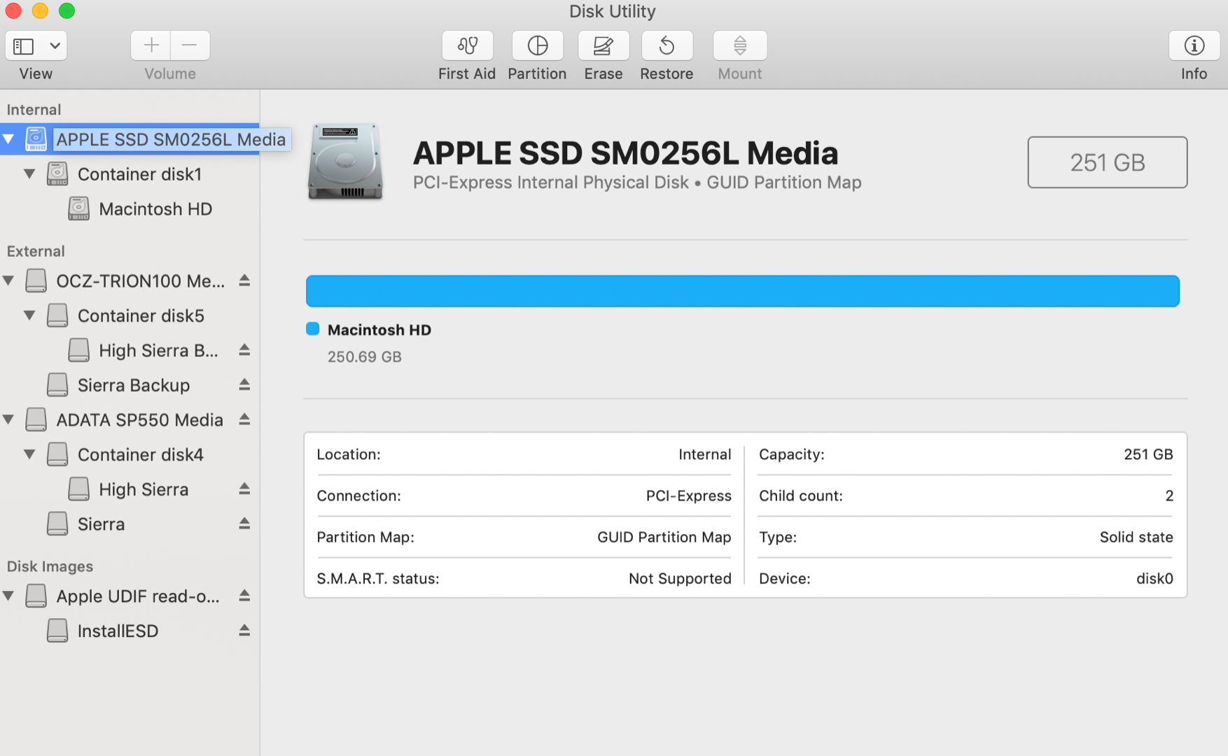Click the Child count value 2
1228x756 pixels.
click(x=1168, y=496)
